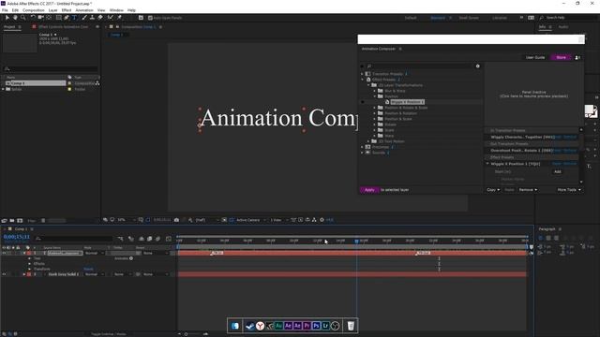This screenshot has width=600, height=337.
Task: Open the More Tools dropdown
Action: [569, 190]
